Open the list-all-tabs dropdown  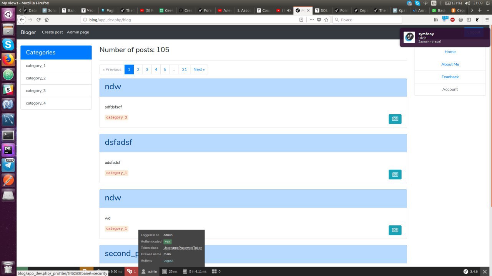coord(487,10)
